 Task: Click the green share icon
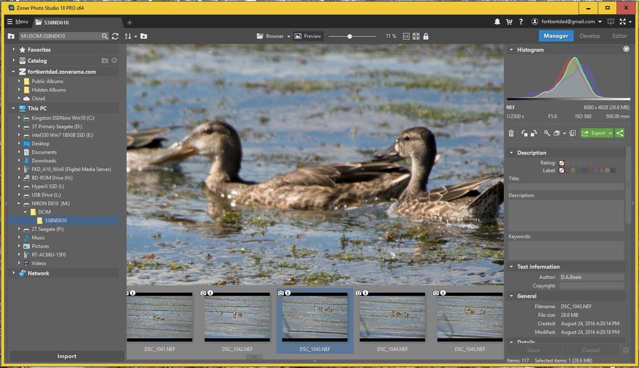620,133
